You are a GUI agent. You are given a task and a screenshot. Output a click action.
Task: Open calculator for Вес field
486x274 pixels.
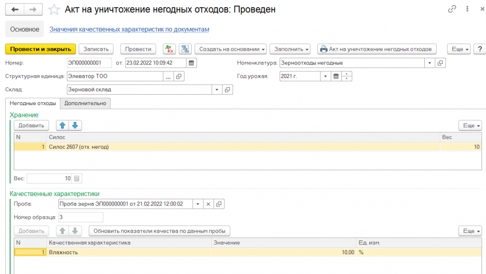[x=77, y=178]
